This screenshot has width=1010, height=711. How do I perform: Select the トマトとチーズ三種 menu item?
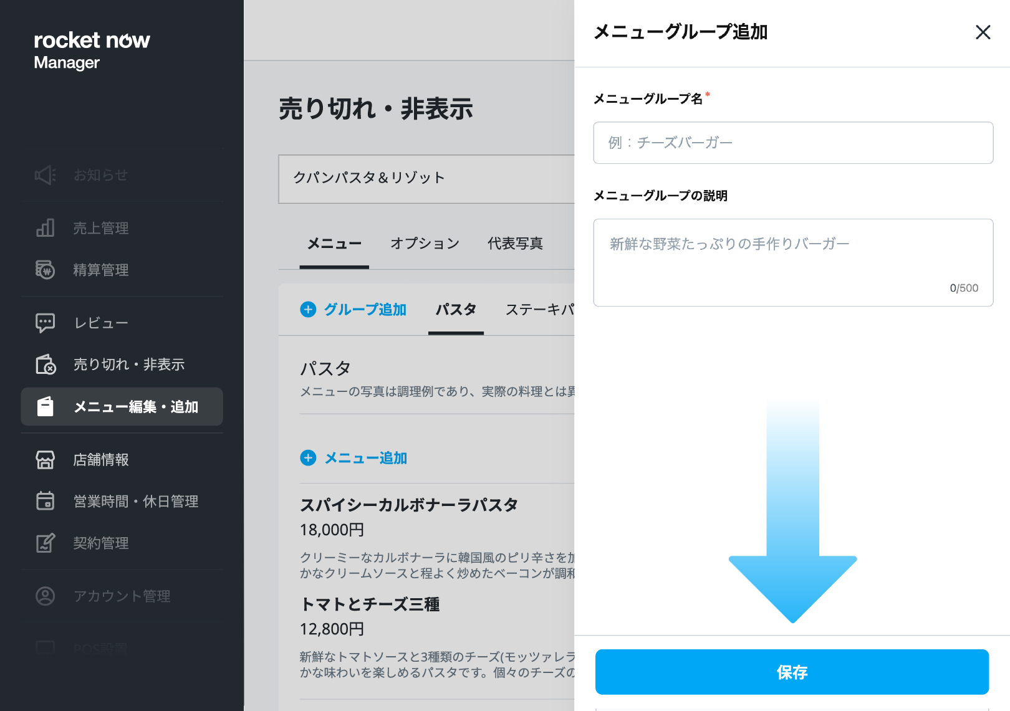click(370, 604)
